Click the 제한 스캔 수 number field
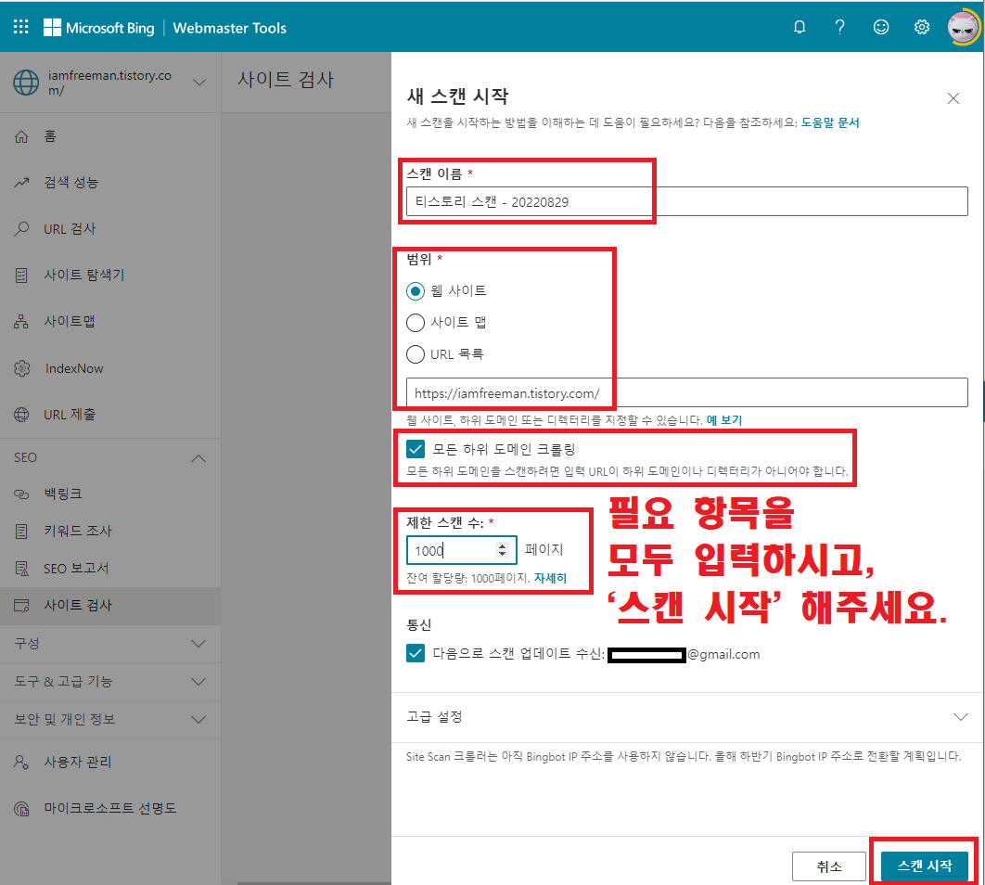Screen dimensions: 985x885 [461, 550]
